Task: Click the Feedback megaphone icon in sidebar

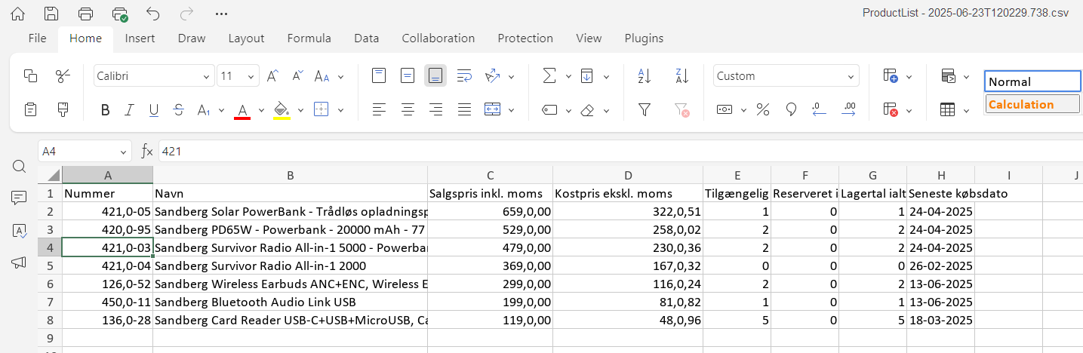Action: coord(20,262)
